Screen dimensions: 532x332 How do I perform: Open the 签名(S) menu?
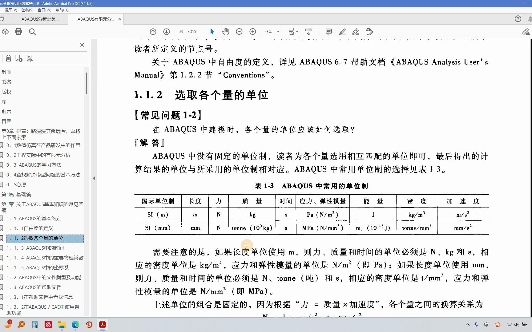click(27, 10)
